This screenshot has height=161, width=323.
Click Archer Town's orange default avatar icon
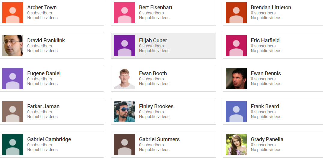point(13,13)
